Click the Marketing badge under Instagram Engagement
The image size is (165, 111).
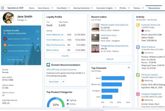[x=143, y=100]
